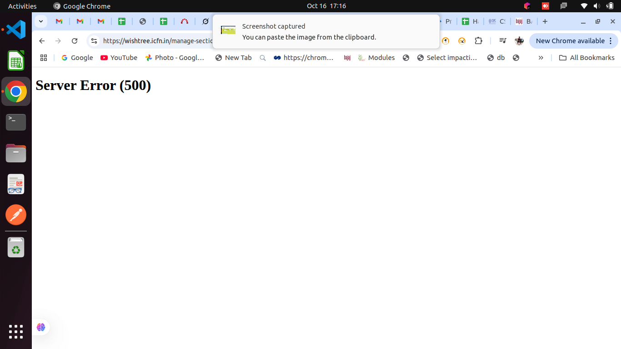Click the New Chrome available button
Image resolution: width=621 pixels, height=349 pixels.
click(574, 41)
